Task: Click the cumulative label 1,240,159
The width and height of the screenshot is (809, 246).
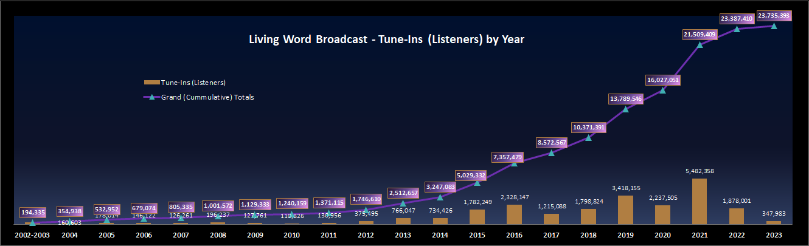Action: click(291, 203)
